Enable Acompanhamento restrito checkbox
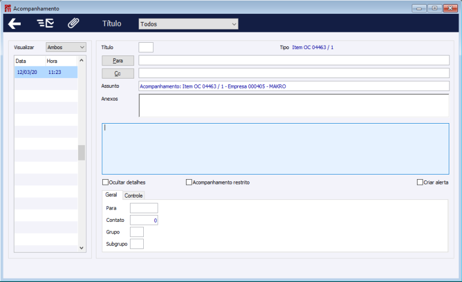The width and height of the screenshot is (462, 282). pyautogui.click(x=189, y=182)
